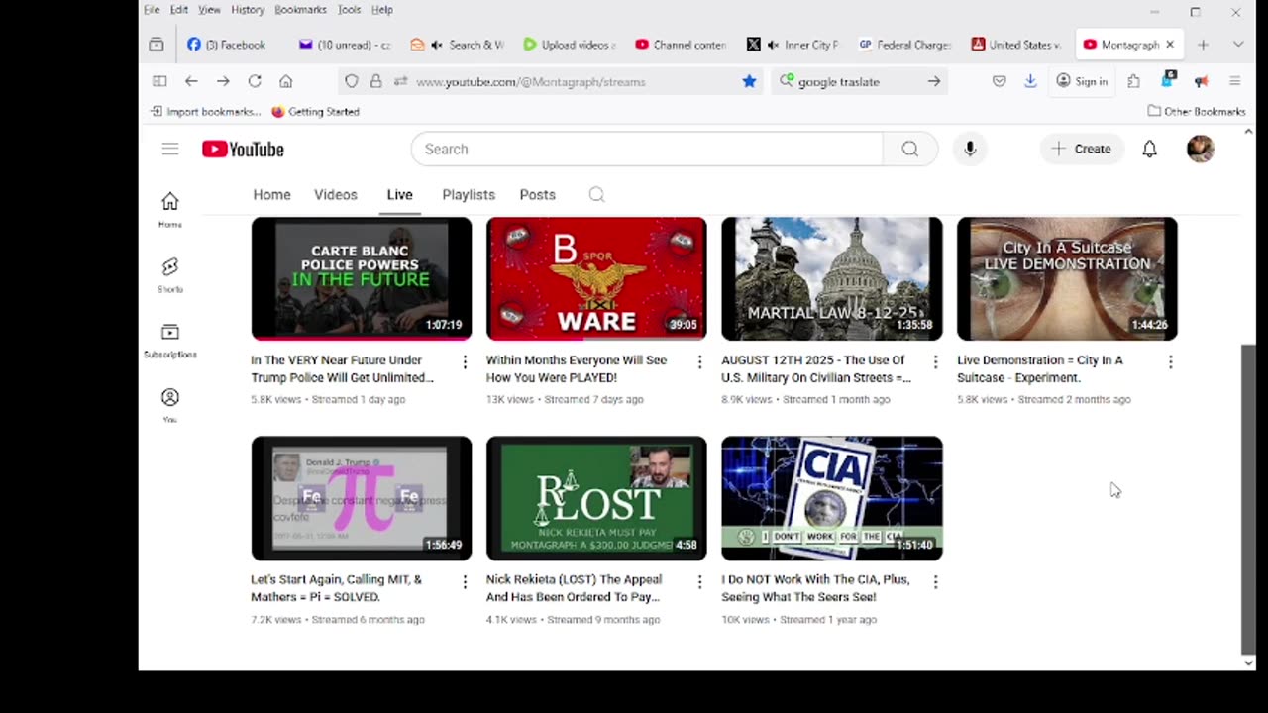Click the search magnifier button
1268x713 pixels.
pos(909,149)
